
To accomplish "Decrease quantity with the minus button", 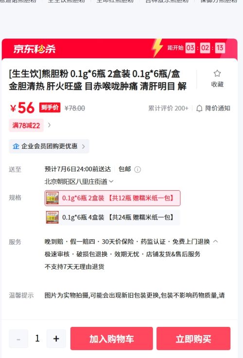I will 18,339.
